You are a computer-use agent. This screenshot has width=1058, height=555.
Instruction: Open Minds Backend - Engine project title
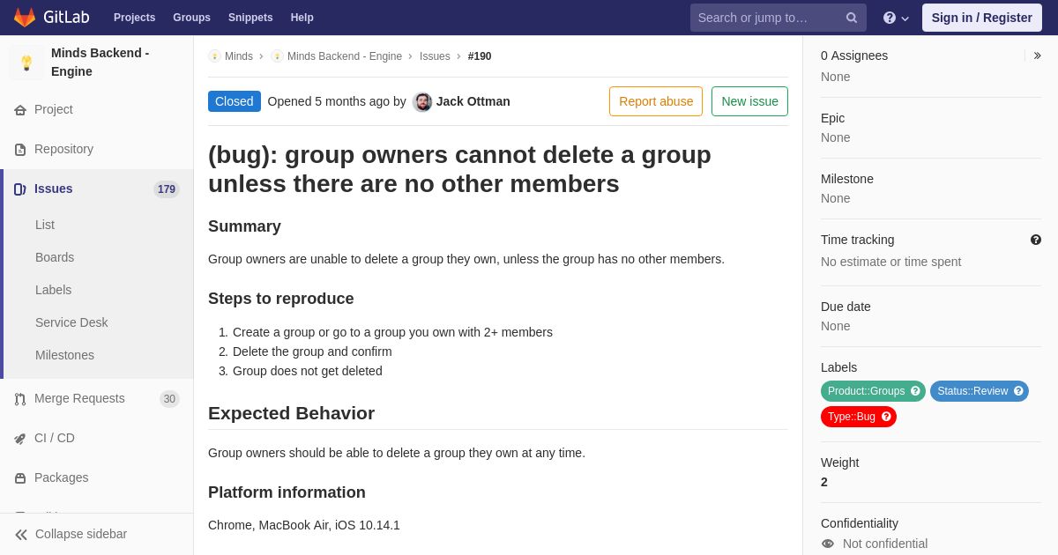click(100, 63)
